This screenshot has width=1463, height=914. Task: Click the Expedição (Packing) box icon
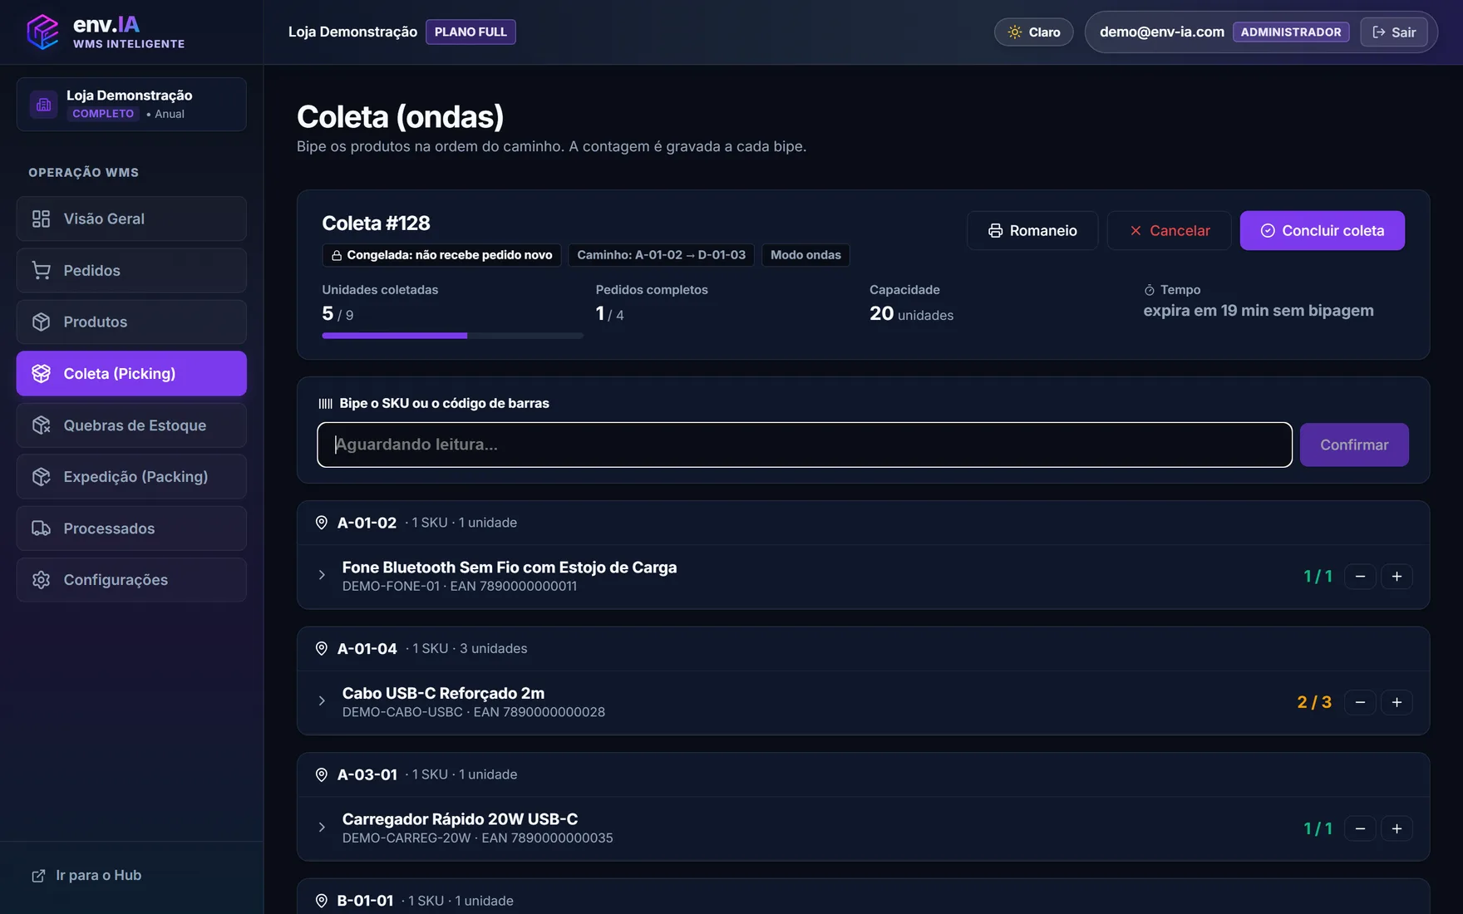41,476
